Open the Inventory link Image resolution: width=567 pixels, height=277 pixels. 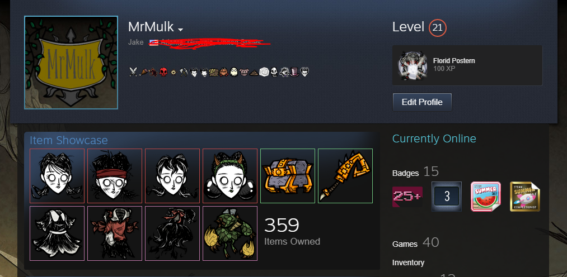408,262
